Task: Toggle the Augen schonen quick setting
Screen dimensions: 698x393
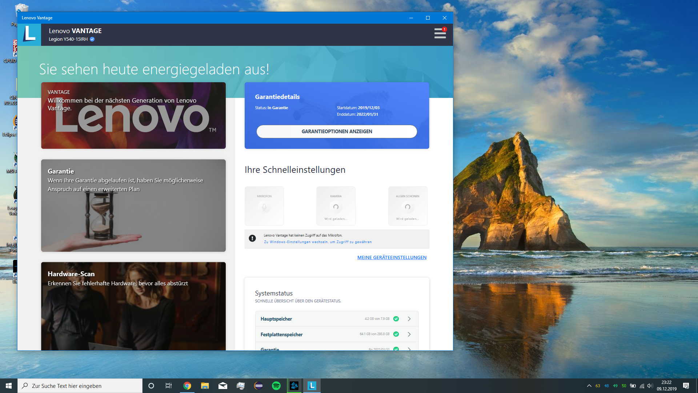Action: 408,207
